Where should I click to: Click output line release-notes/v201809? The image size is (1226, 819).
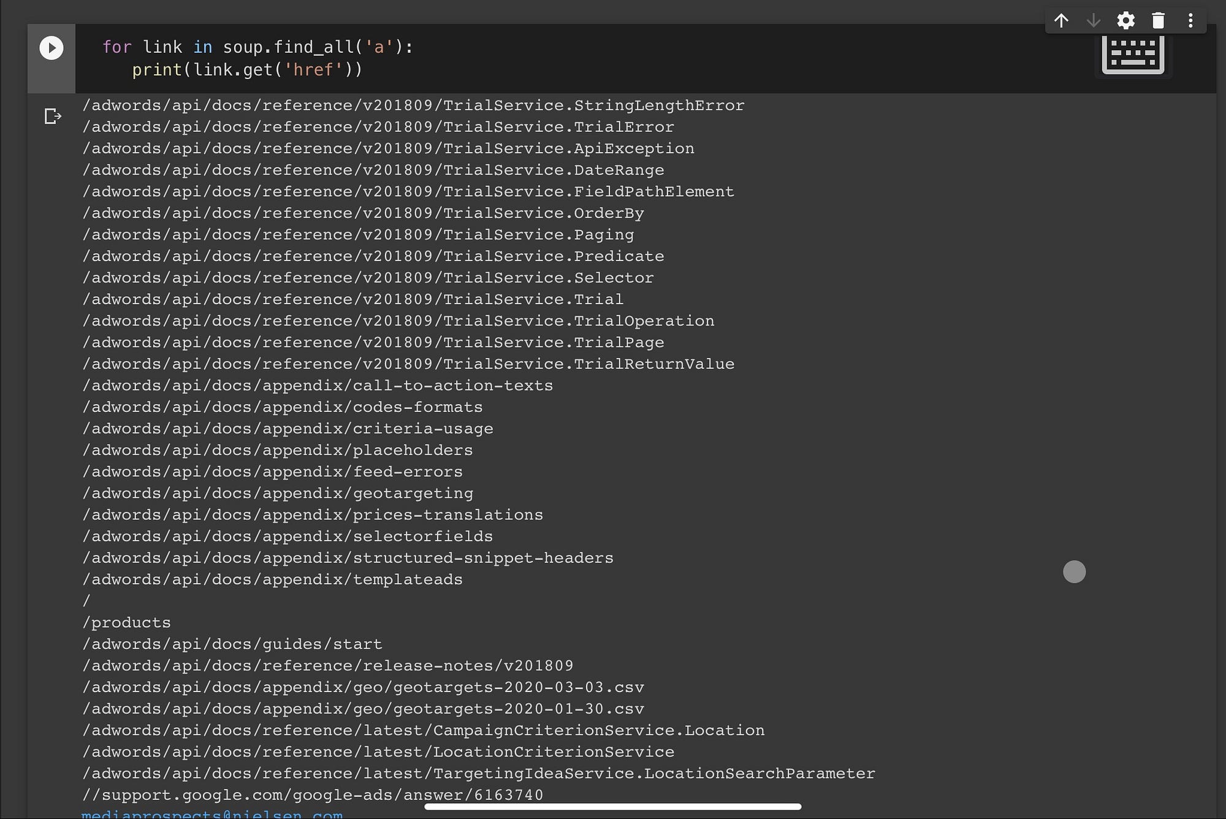click(x=328, y=665)
